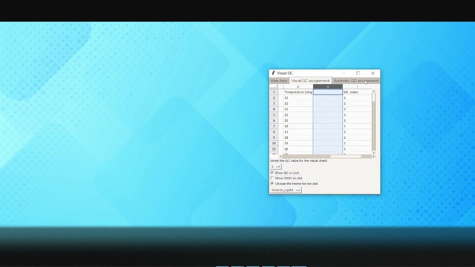
Task: Click the table's horizontal scrollbar thumb
Action: (x=346, y=156)
